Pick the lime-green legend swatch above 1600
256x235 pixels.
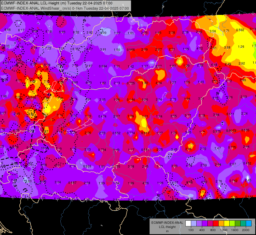pos(232,224)
